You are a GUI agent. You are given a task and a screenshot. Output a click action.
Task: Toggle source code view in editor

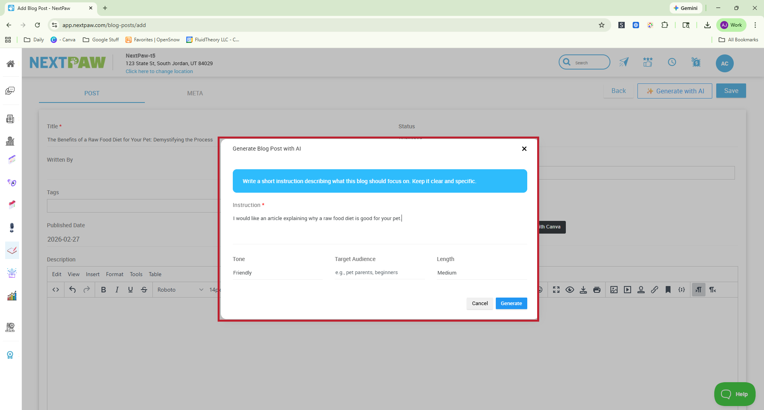56,290
